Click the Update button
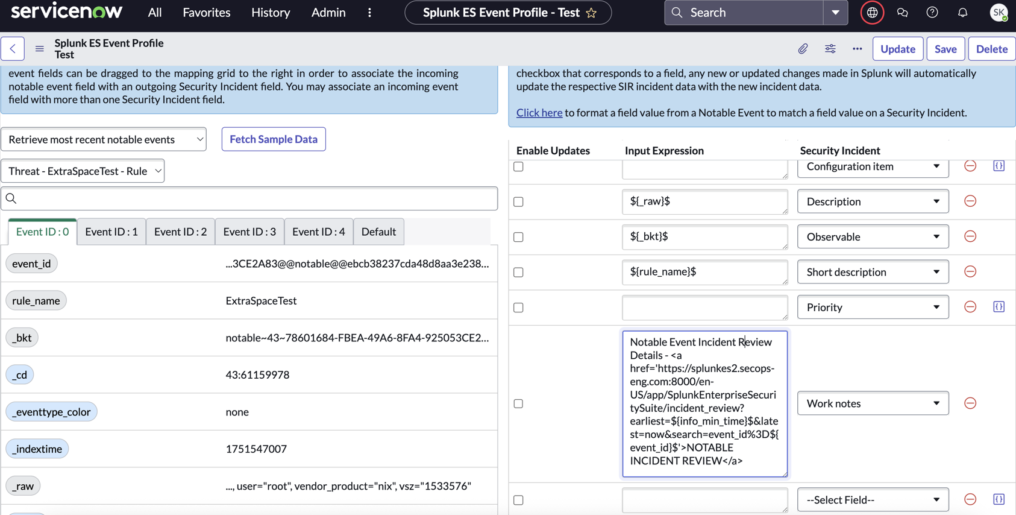The width and height of the screenshot is (1016, 515). (898, 49)
